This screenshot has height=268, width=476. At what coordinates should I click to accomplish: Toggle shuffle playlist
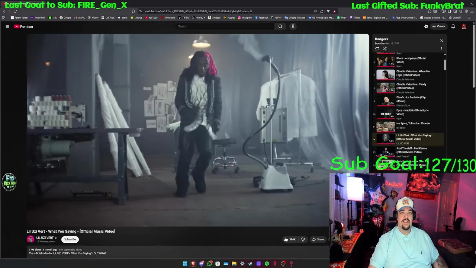pos(385,49)
